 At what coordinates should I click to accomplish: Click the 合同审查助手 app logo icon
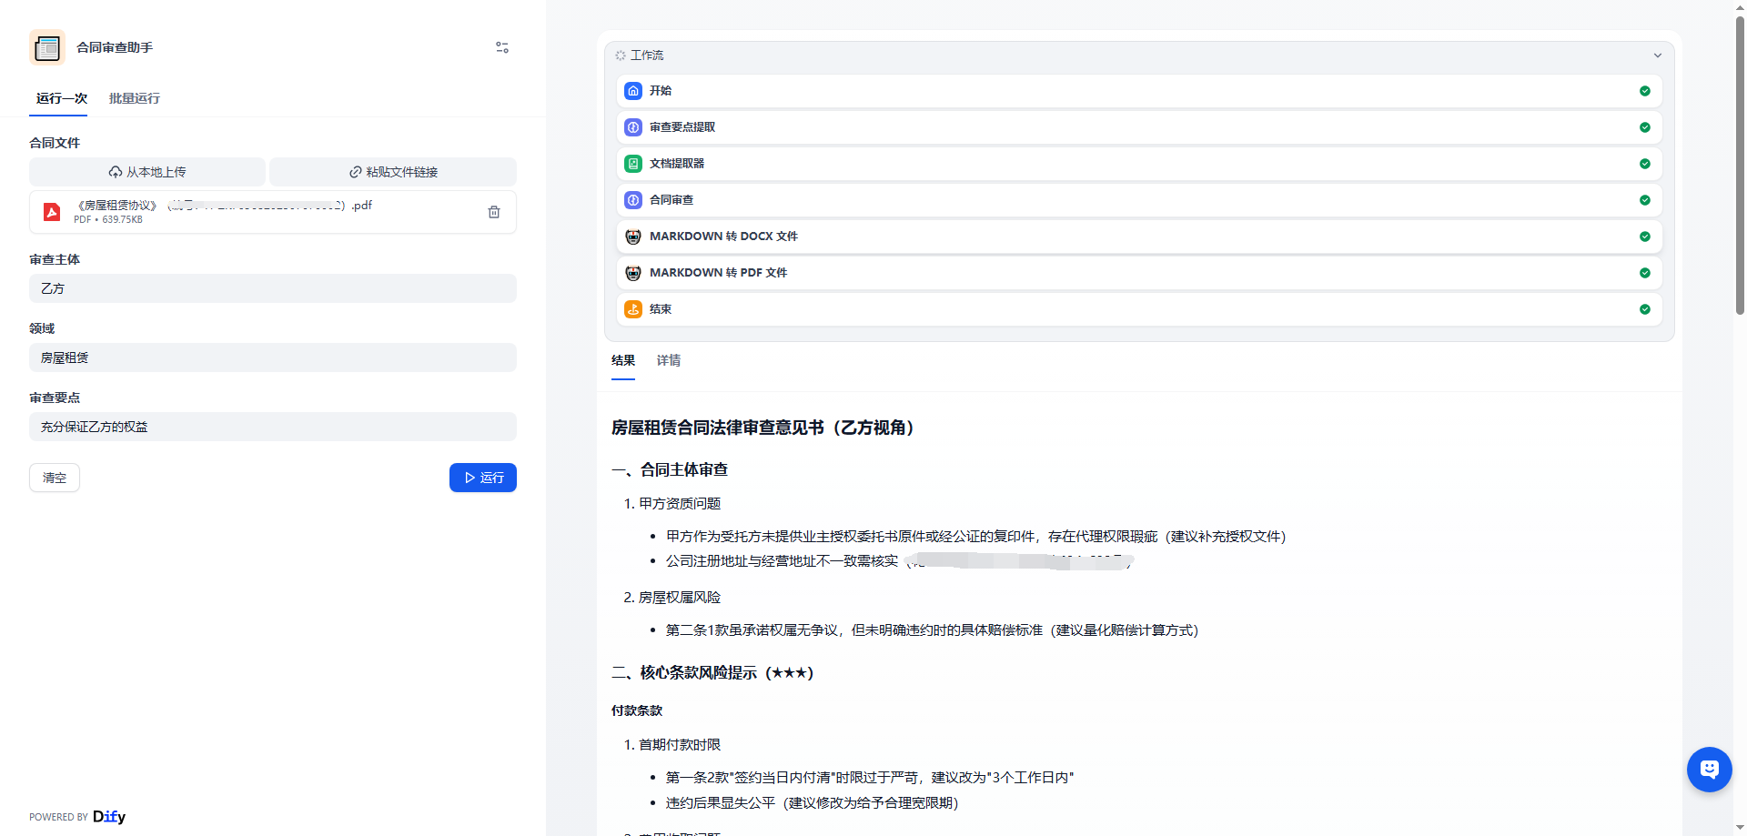(47, 47)
